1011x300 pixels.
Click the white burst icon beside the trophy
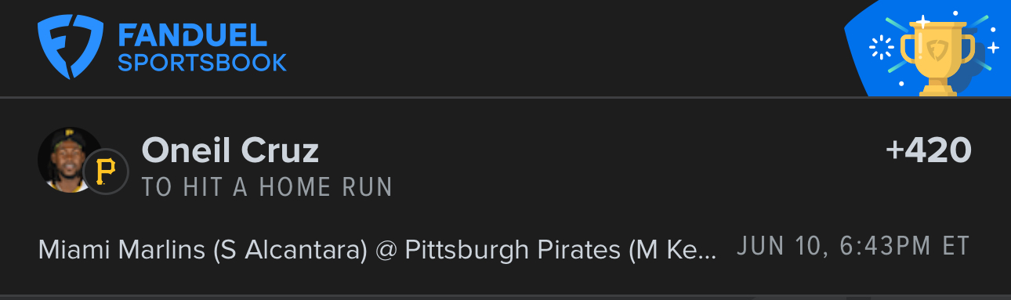(x=882, y=49)
